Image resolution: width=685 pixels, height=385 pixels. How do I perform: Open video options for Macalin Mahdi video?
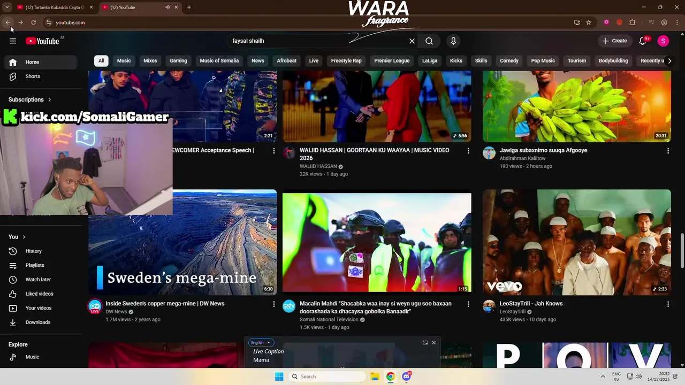(x=468, y=304)
